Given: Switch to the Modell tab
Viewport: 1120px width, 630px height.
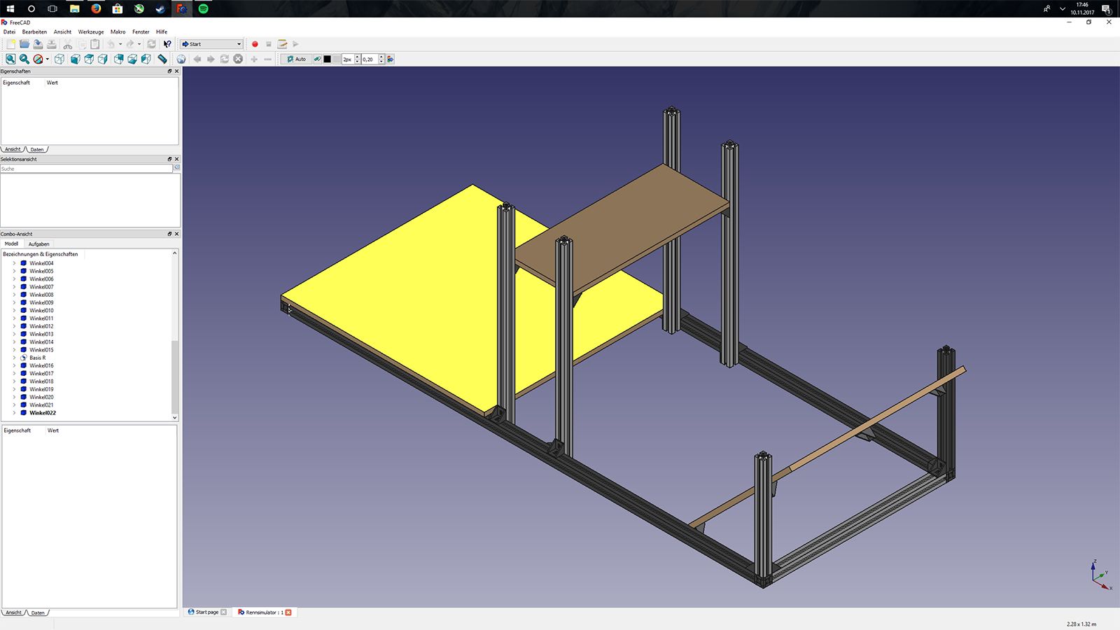Looking at the screenshot, I should [x=11, y=244].
